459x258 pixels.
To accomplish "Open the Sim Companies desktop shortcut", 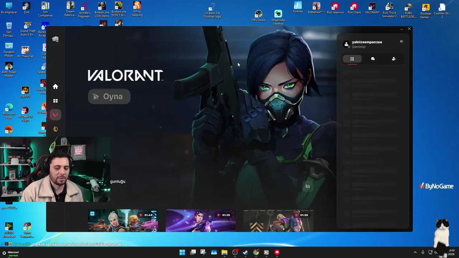I will point(45,10).
